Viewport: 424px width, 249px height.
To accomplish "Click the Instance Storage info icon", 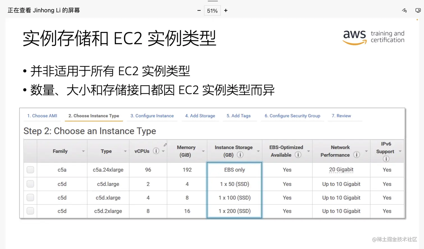I will [240, 155].
